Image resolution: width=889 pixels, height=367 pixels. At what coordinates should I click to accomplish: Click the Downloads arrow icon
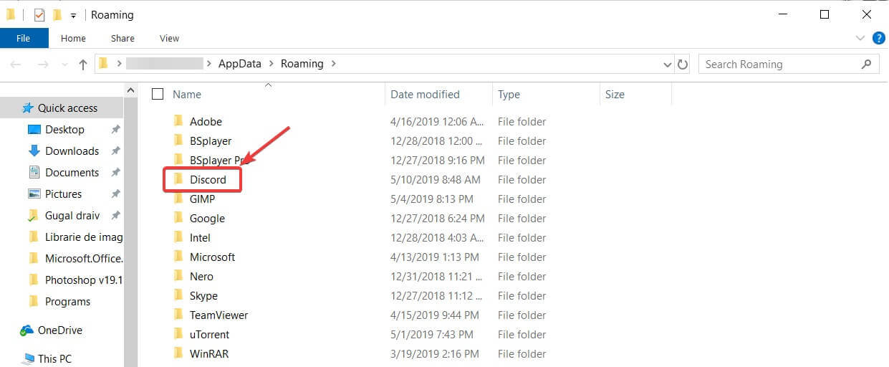click(x=34, y=151)
